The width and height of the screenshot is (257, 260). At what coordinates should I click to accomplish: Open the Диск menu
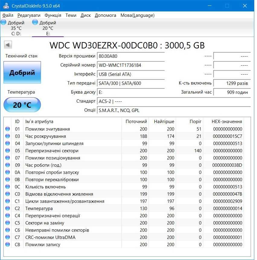click(x=85, y=15)
